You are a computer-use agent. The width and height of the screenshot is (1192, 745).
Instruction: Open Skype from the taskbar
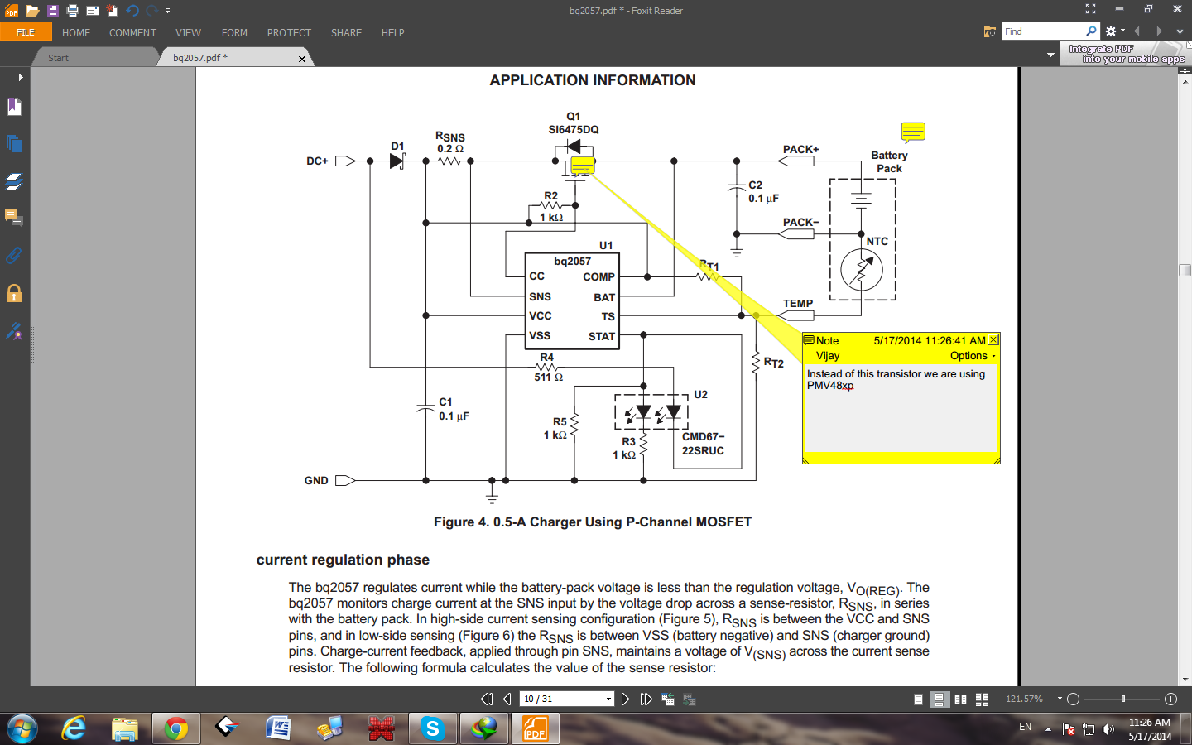pyautogui.click(x=432, y=728)
